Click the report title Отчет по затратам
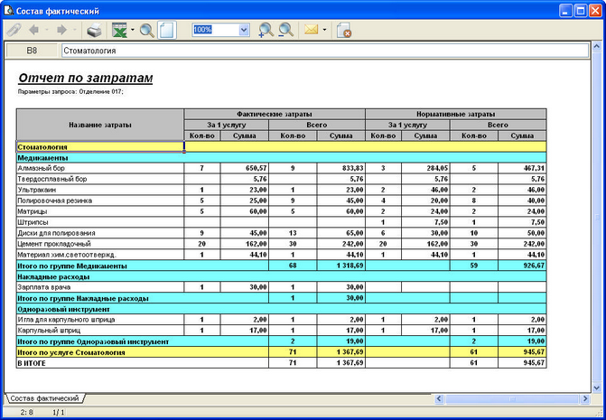Viewport: 606px width, 420px height. (x=86, y=78)
